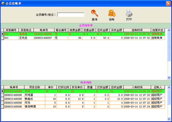This screenshot has height=122, width=172.
Task: Click bill number cell in 李先生 row
Action: 44,34
